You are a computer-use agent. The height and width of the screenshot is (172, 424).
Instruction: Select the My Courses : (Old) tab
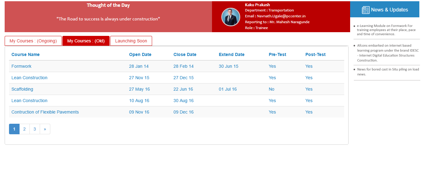(86, 41)
